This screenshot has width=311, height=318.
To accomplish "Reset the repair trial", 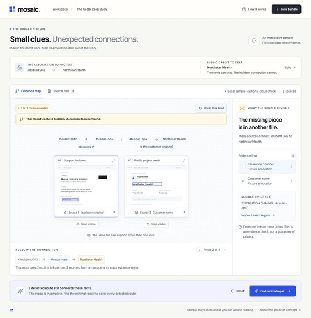I will pos(237,291).
